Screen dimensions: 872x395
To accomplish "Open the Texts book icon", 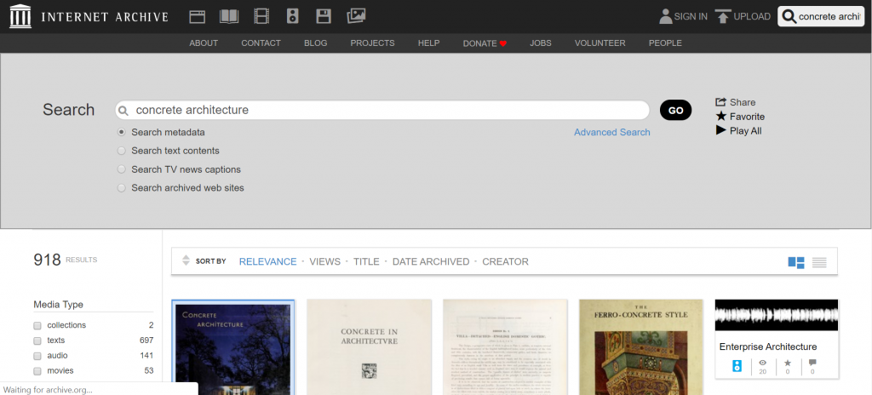I will (229, 16).
